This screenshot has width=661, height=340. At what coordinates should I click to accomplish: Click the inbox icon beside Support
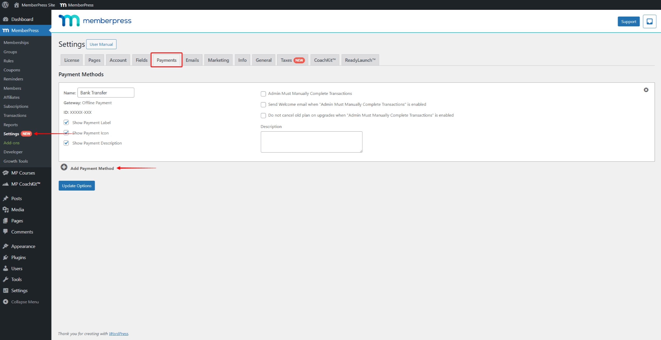click(x=649, y=21)
